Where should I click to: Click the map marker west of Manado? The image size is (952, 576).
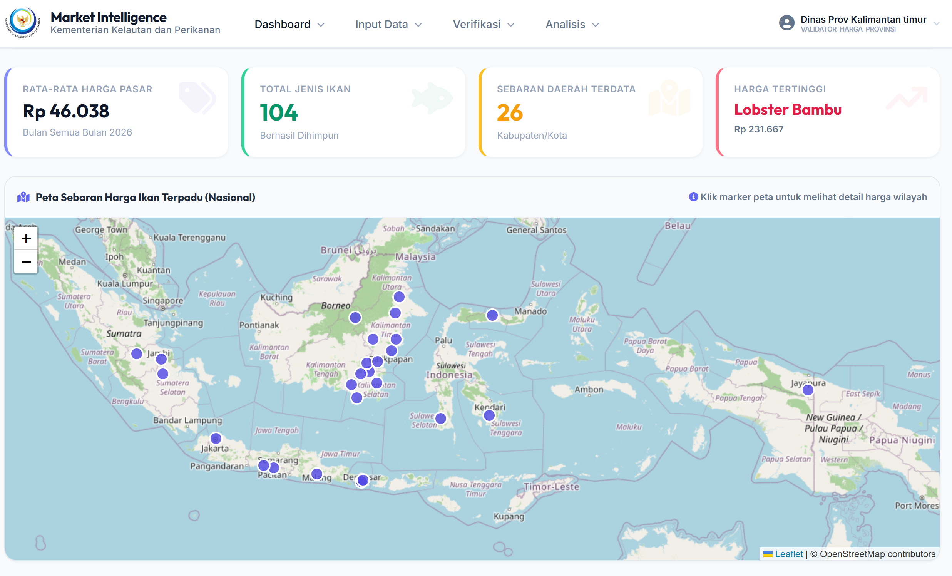pyautogui.click(x=492, y=315)
